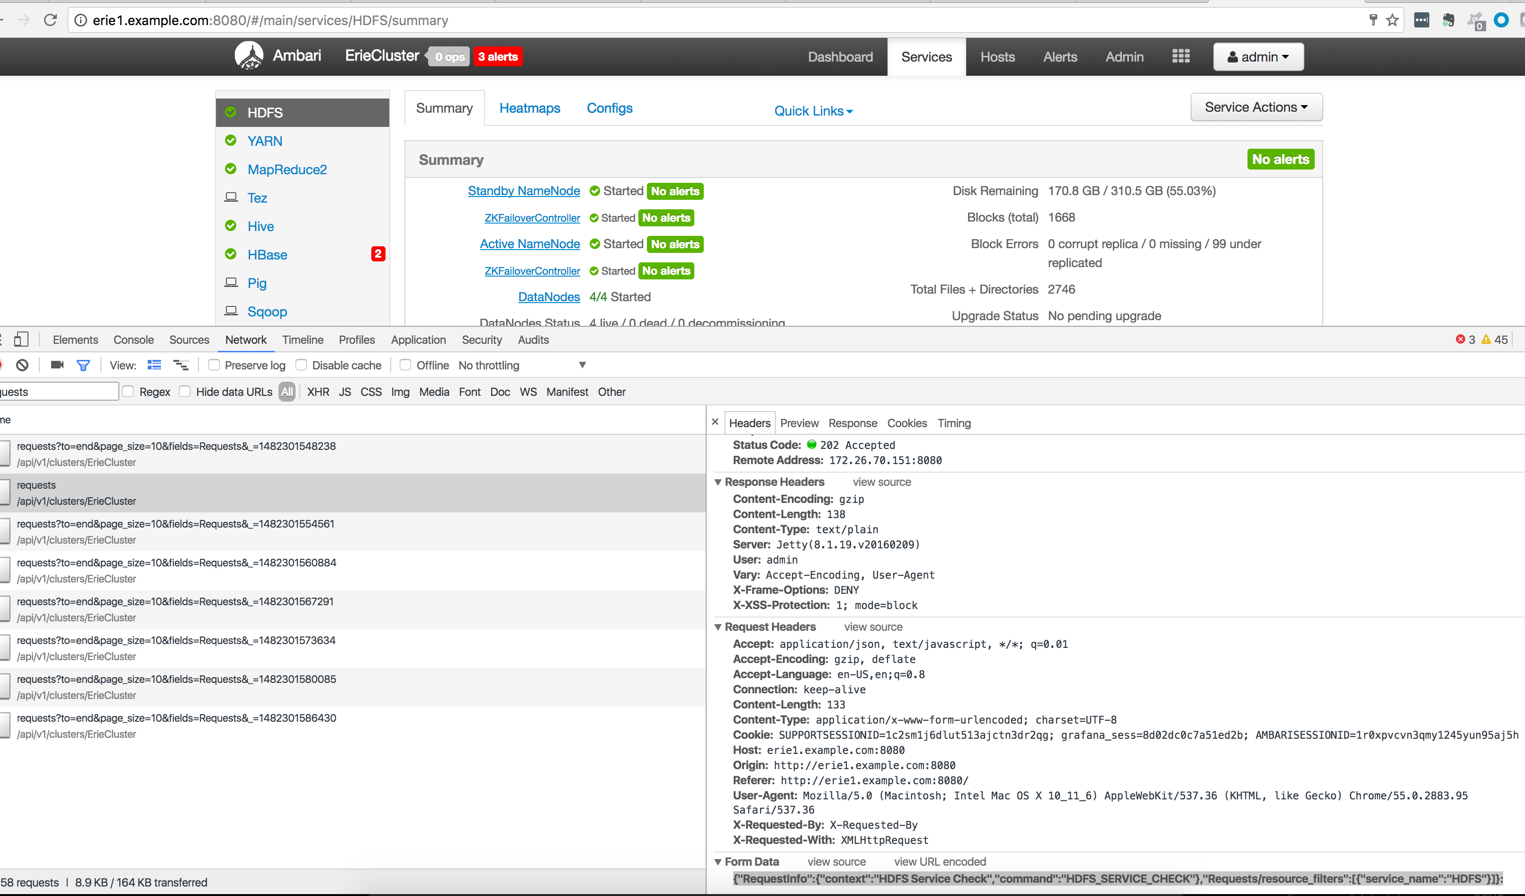1525x896 pixels.
Task: Enable Preserve log
Action: point(214,365)
